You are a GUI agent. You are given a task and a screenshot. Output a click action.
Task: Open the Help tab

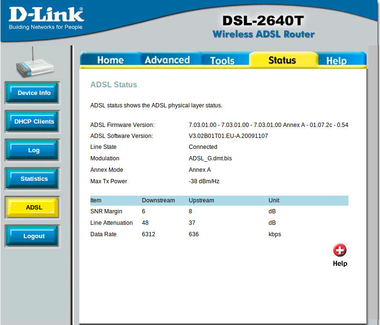pos(337,61)
